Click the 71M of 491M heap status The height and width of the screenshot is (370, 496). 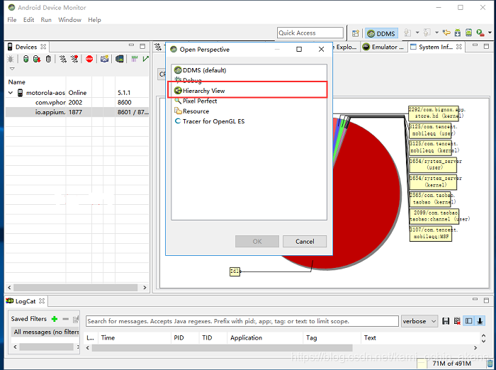click(452, 364)
